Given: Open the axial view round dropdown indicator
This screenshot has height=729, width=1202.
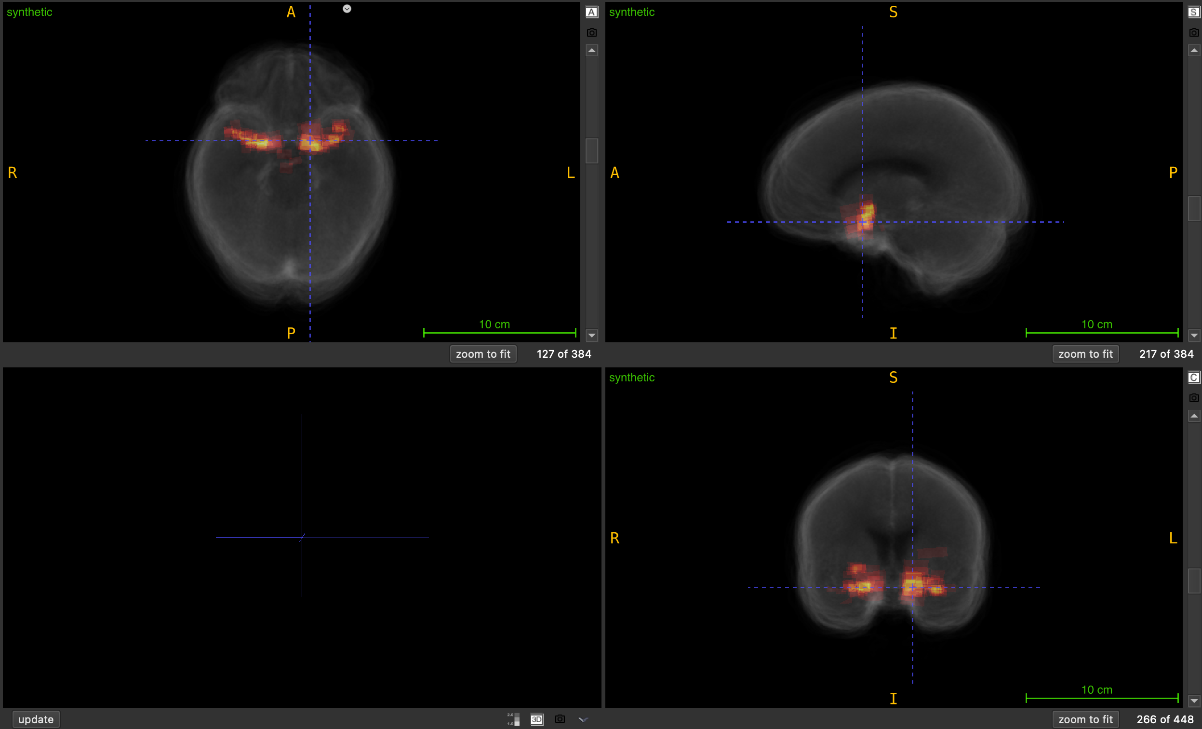Looking at the screenshot, I should 347,9.
